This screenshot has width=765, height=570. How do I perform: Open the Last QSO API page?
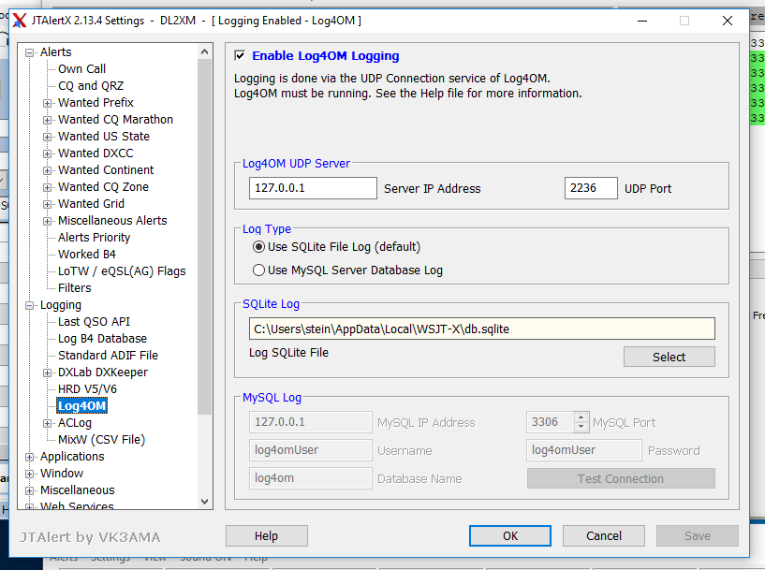(95, 321)
